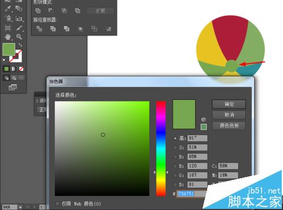Select the S saturation radio button
The image size is (283, 210).
[x=175, y=148]
